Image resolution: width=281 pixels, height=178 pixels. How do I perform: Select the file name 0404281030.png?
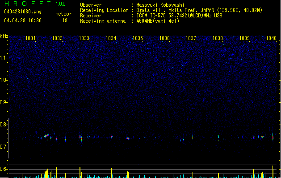point(23,12)
